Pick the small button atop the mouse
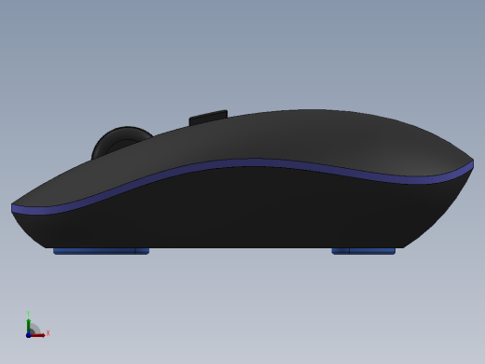Image resolution: width=485 pixels, height=364 pixels. tap(208, 117)
